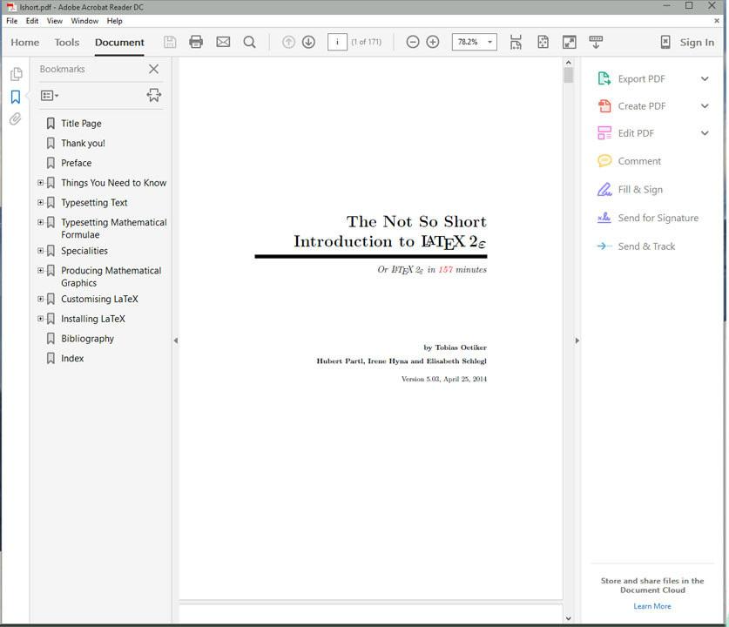The height and width of the screenshot is (627, 729).
Task: Click the envelope email icon
Action: [x=223, y=42]
